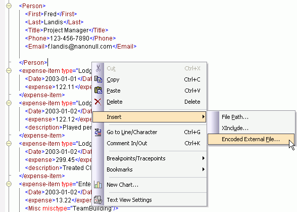Click the Played description text
297x212 pixels.
(x=77, y=128)
